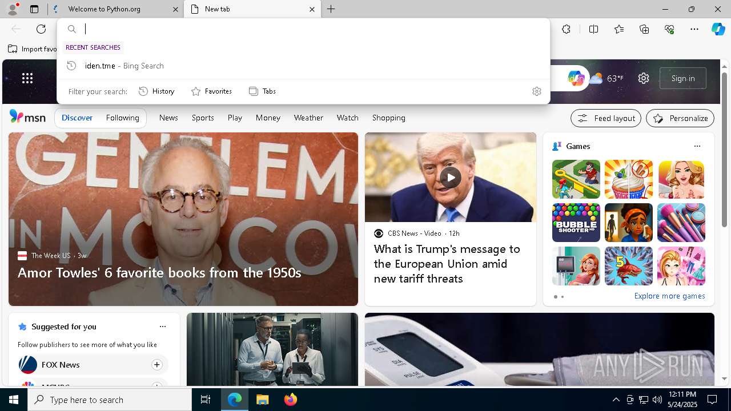Open Suggested for you more options
This screenshot has width=731, height=411.
pos(163,327)
